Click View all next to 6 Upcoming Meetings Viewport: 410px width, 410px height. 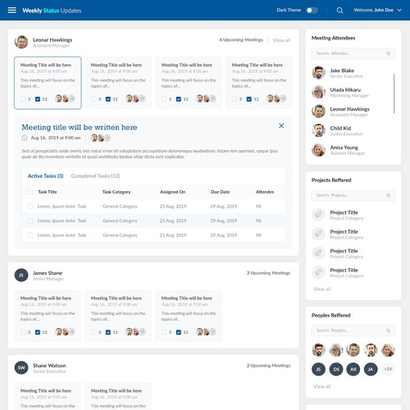pos(281,40)
